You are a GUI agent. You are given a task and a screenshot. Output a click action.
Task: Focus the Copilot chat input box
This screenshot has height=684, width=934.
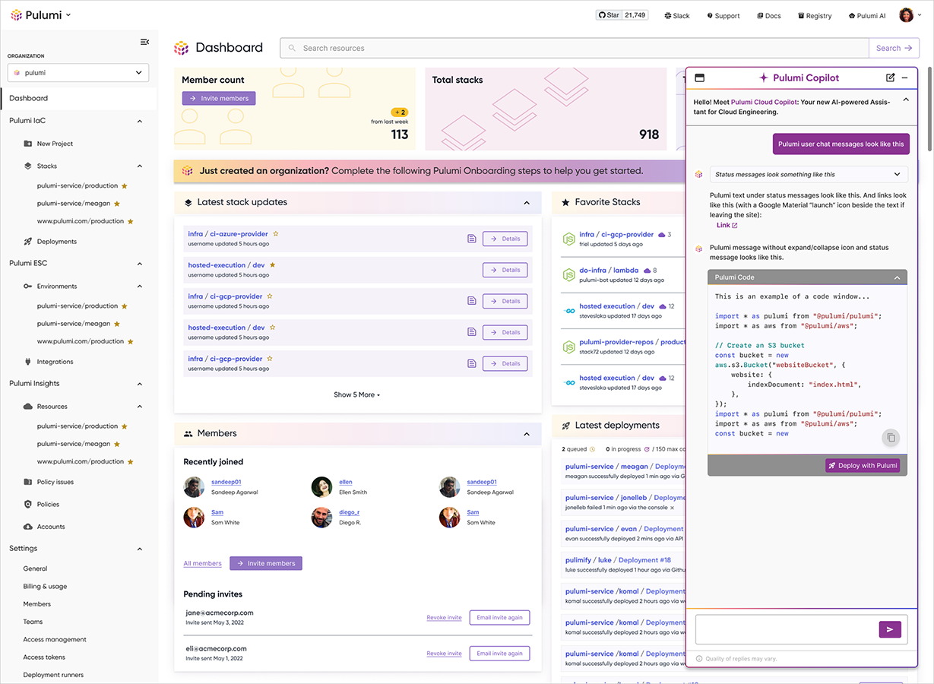tap(787, 629)
